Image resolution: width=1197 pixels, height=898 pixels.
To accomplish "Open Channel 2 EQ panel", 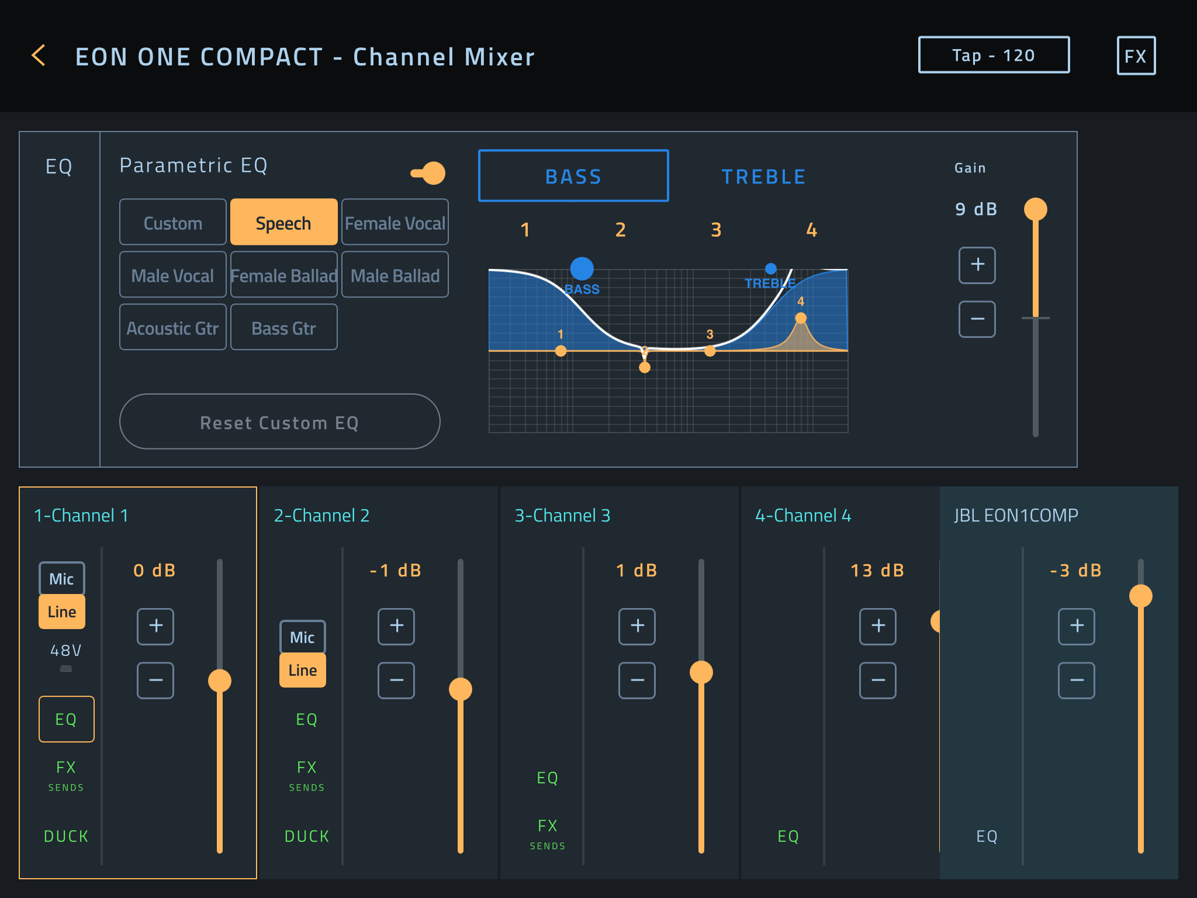I will 306,720.
